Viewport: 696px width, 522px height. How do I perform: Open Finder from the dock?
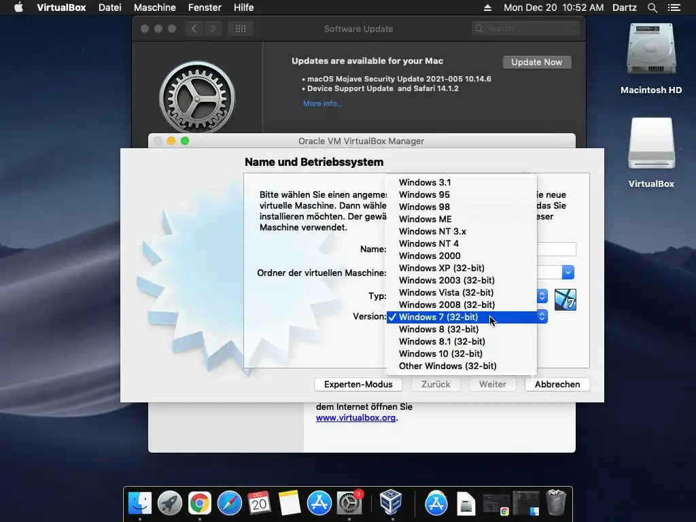coord(140,504)
